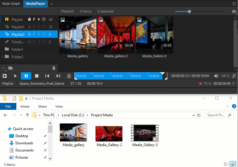The height and width of the screenshot is (167, 238).
Task: Toggle the transport lock icon
Action: click(69, 76)
